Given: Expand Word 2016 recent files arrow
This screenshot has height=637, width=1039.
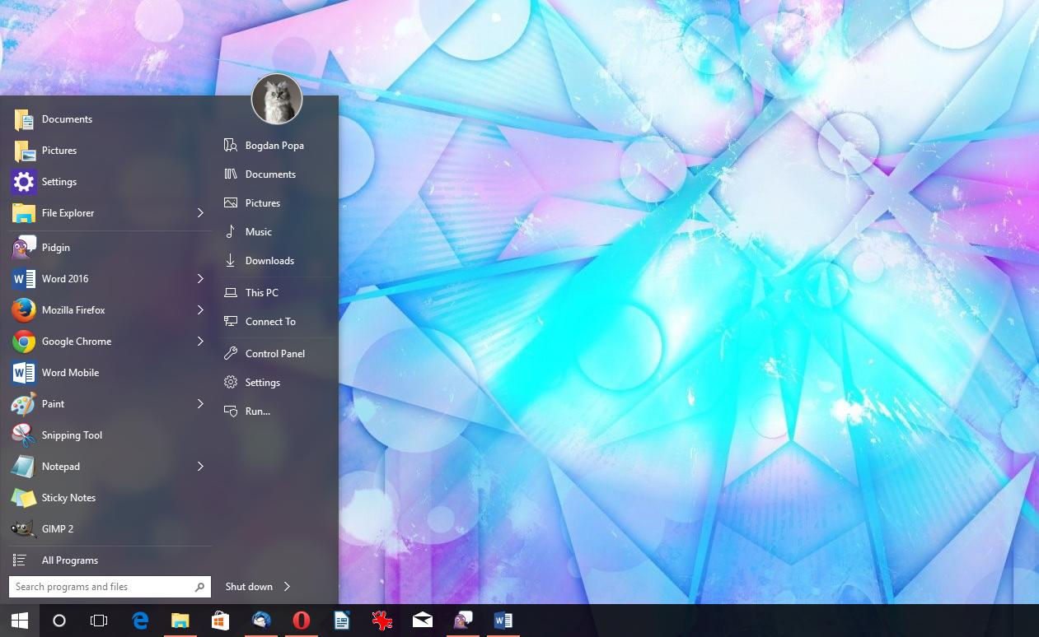Looking at the screenshot, I should click(x=200, y=279).
